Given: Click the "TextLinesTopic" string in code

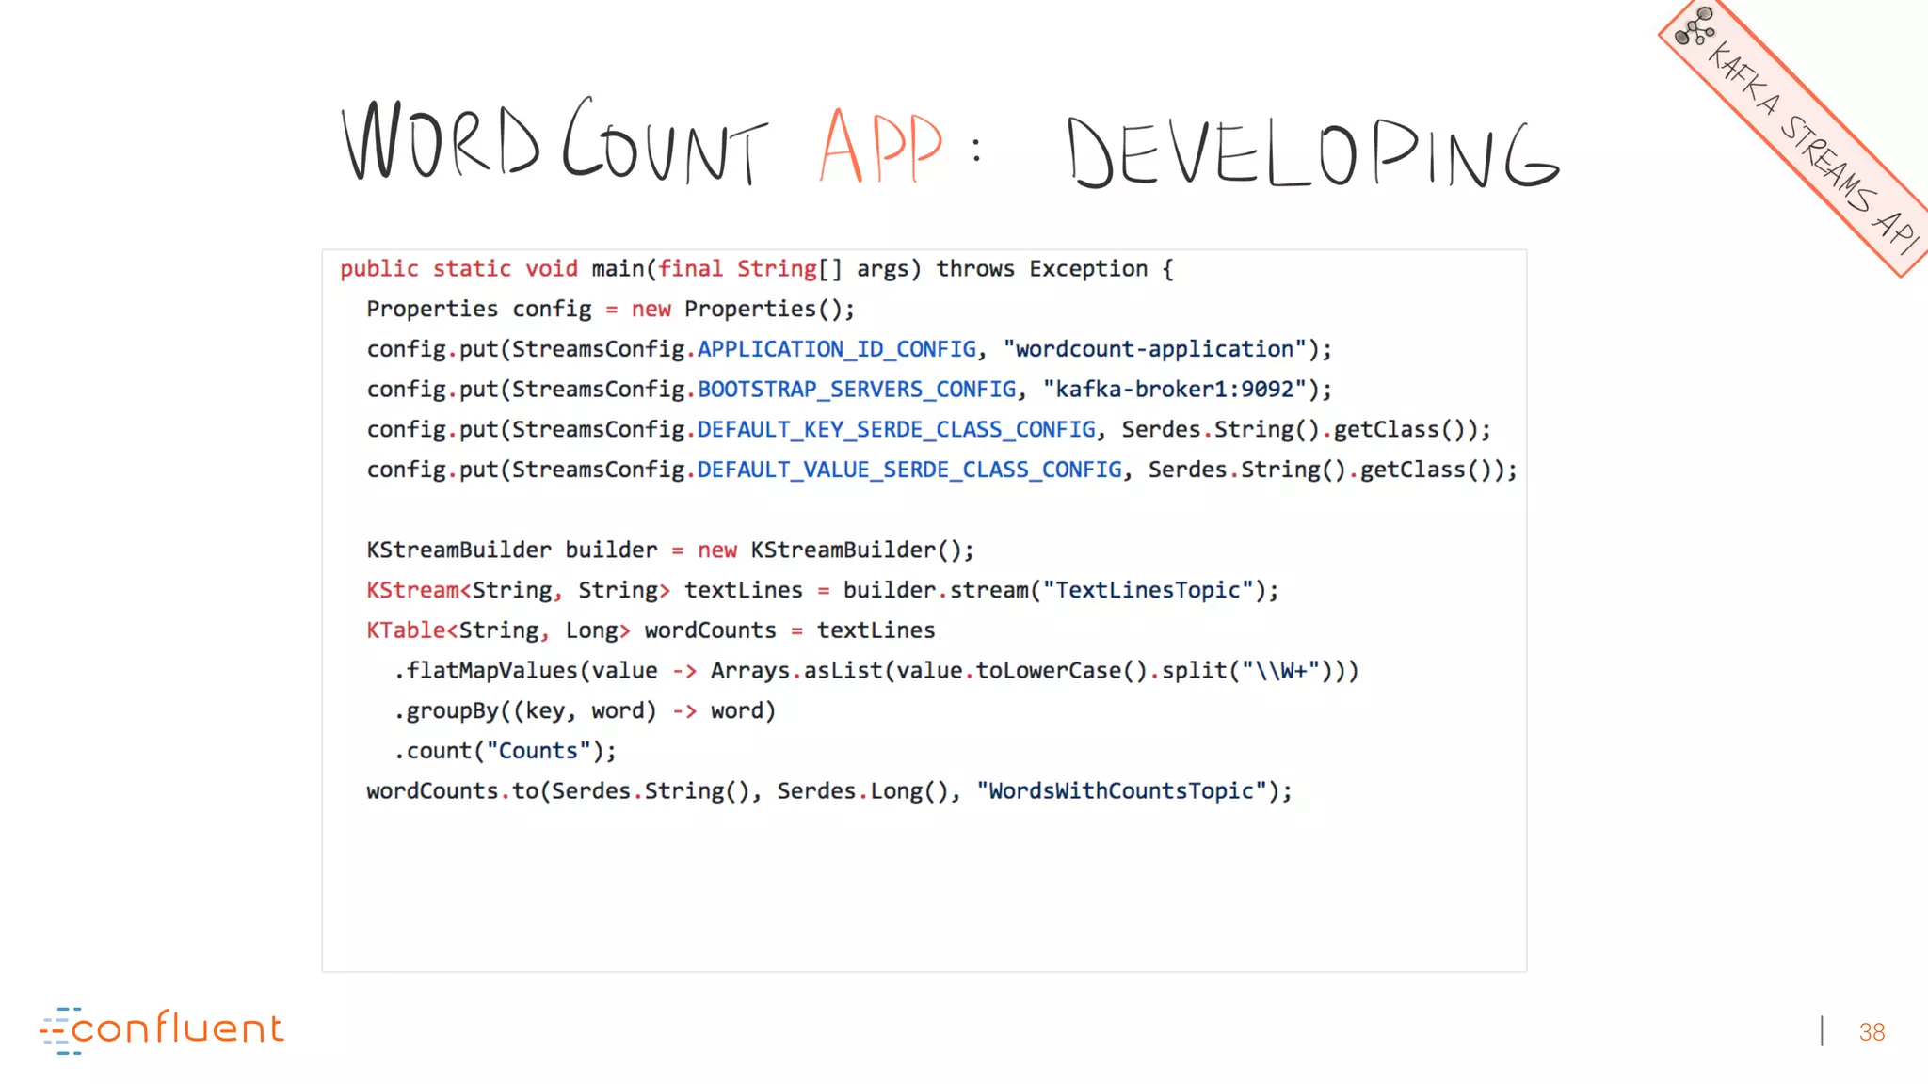Looking at the screenshot, I should tap(1148, 590).
